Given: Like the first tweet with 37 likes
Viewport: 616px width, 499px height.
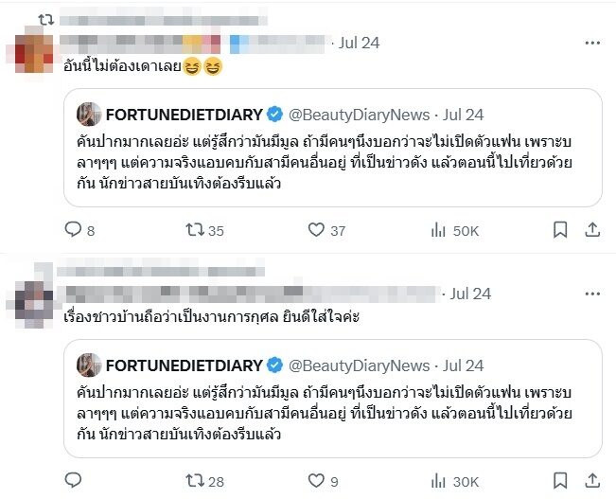Looking at the screenshot, I should [317, 229].
